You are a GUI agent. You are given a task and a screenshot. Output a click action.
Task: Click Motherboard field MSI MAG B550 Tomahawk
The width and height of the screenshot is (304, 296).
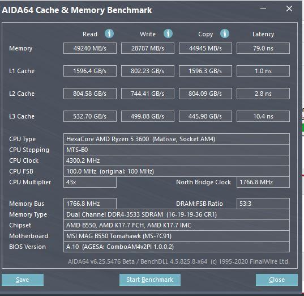point(177,236)
